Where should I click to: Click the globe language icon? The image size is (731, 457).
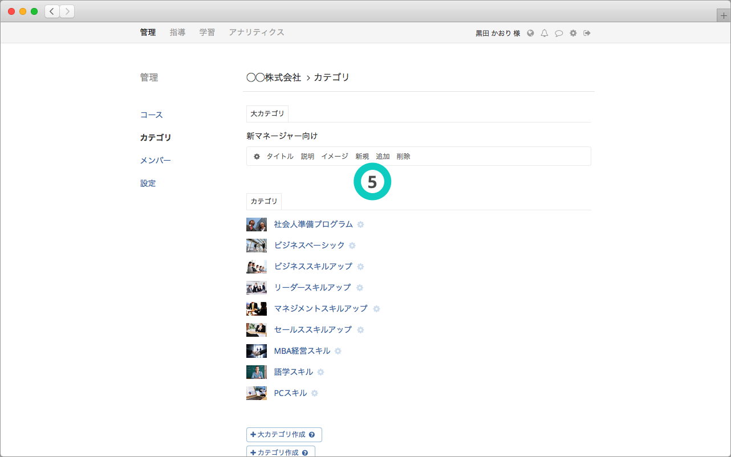[530, 33]
